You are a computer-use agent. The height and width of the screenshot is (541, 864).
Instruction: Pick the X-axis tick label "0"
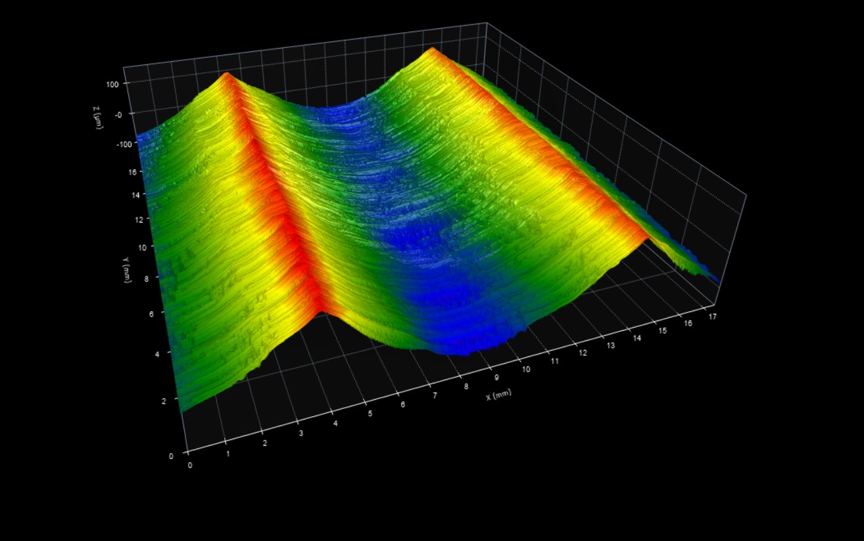click(x=191, y=465)
